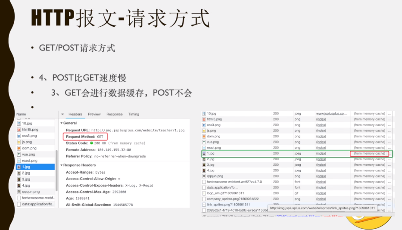Click 4.jpg icon in right network table
Viewport: 402px width, 230px height.
tap(204, 170)
